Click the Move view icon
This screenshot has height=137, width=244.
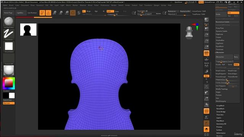[x=207, y=93]
